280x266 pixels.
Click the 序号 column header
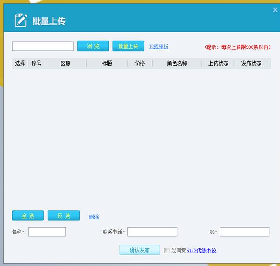click(36, 63)
